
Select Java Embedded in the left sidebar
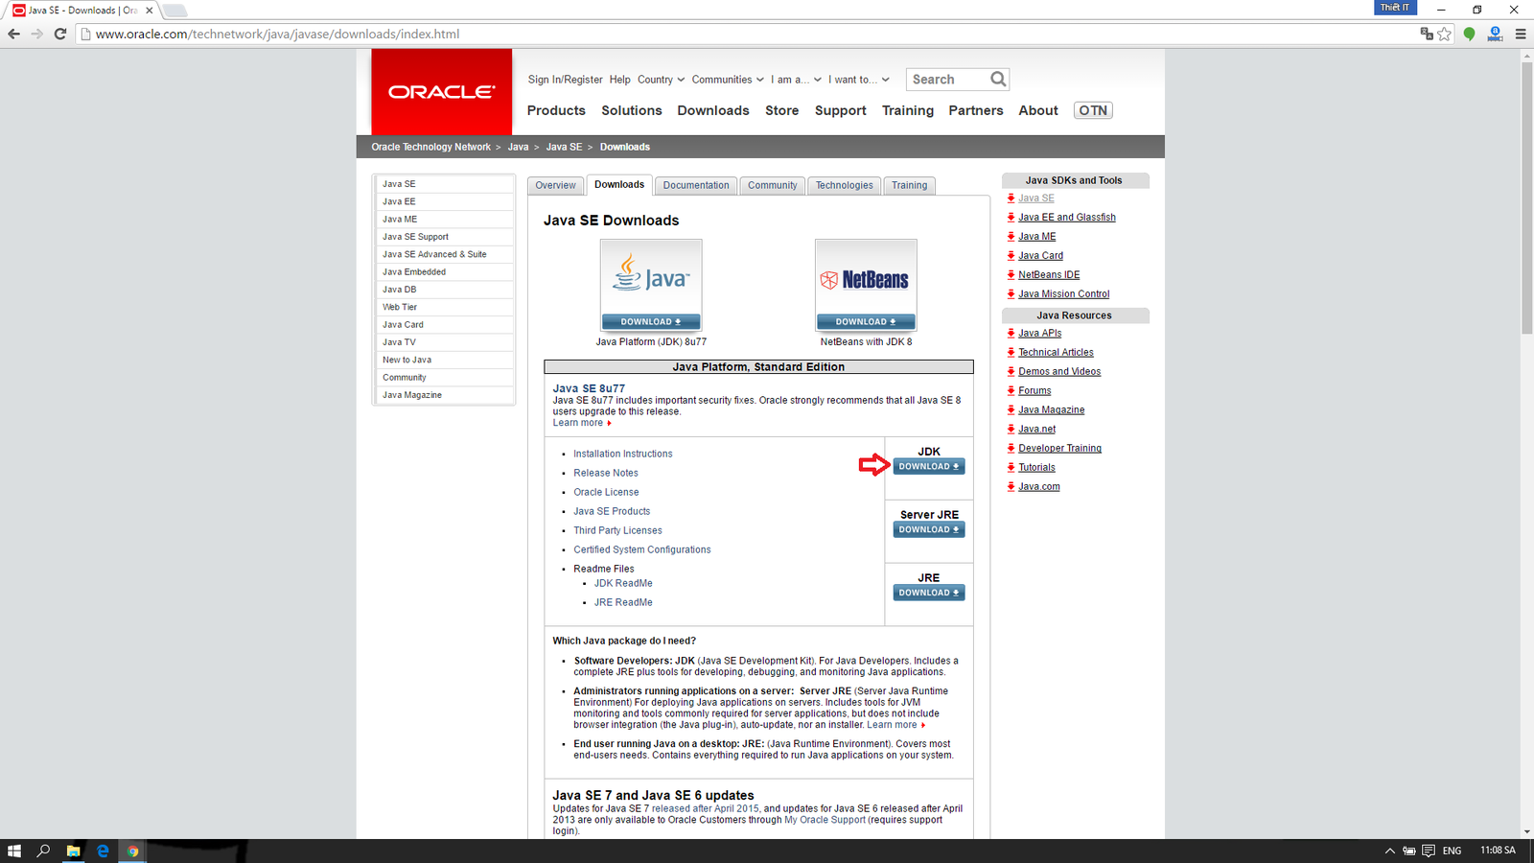[x=444, y=272]
